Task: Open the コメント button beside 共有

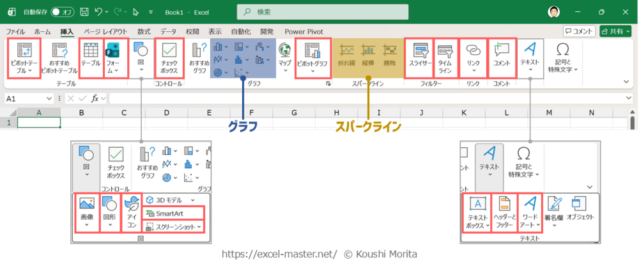Action: pos(579,31)
